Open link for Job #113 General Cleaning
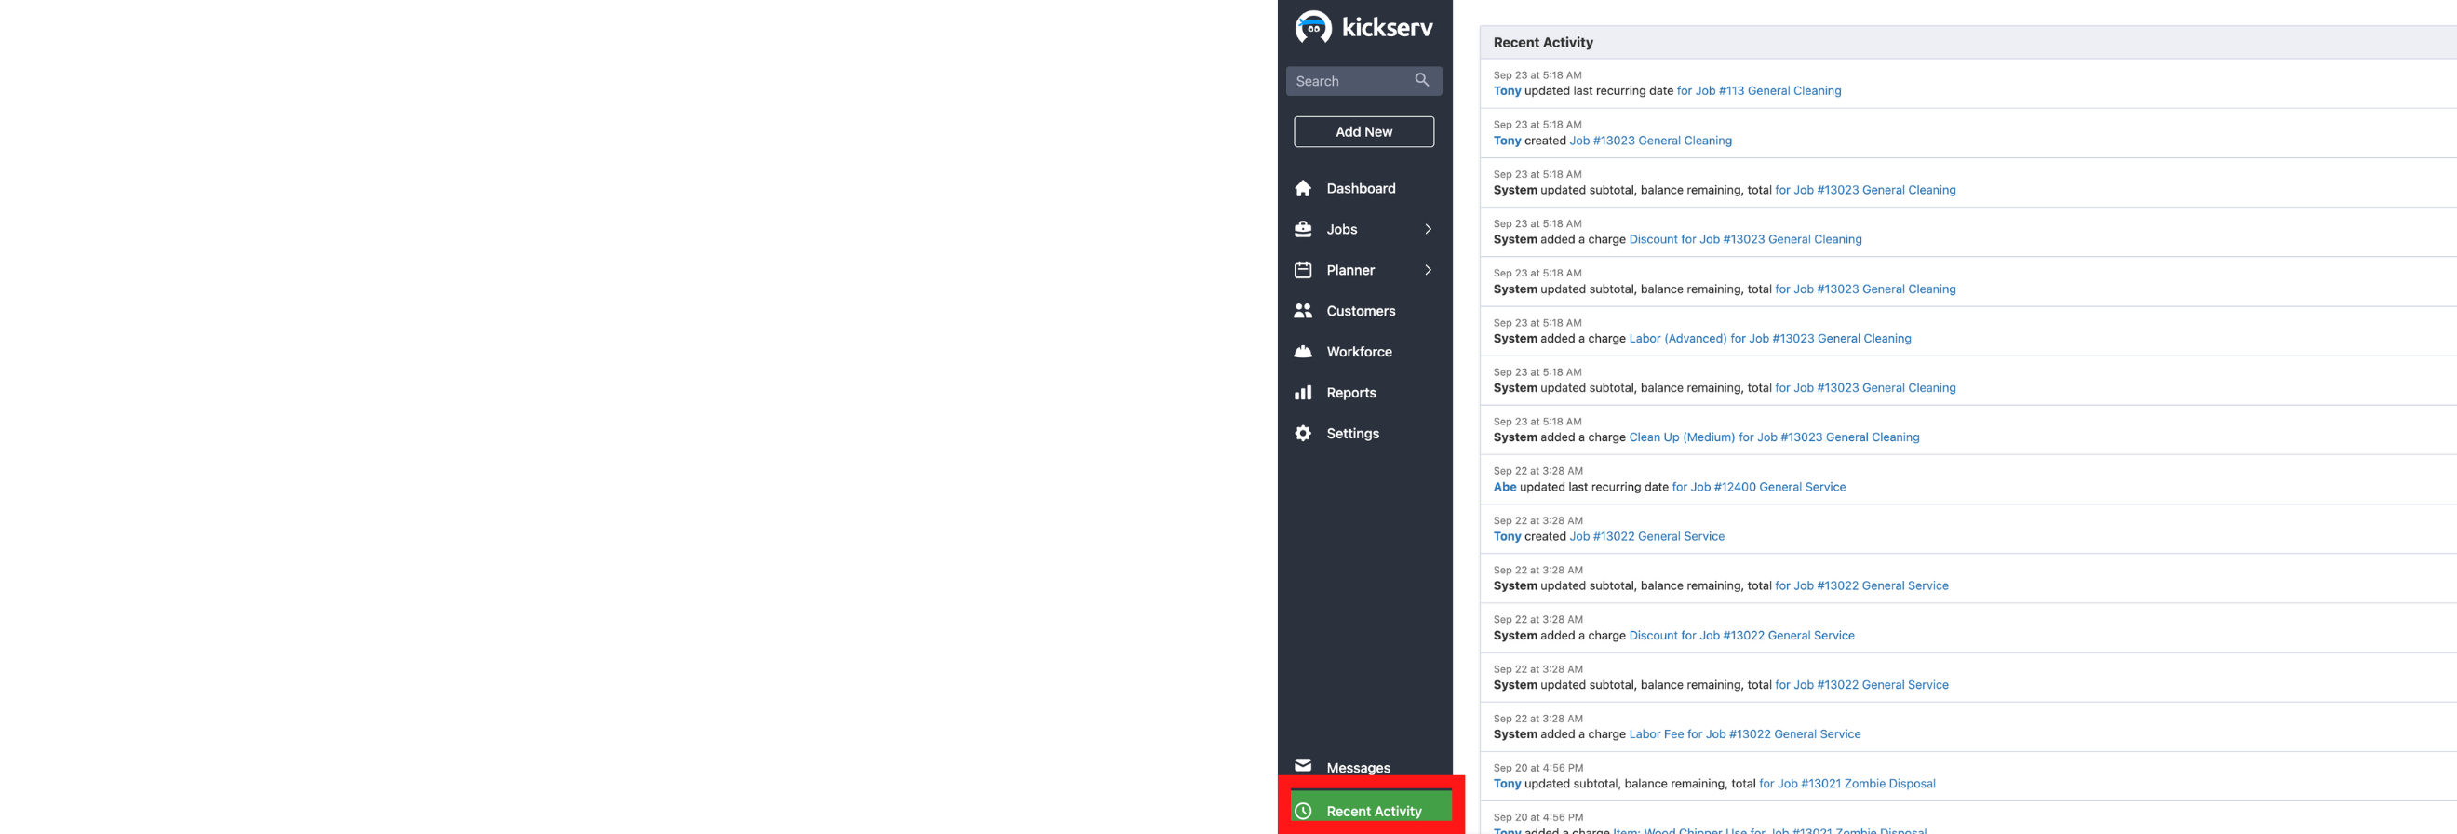Image resolution: width=2457 pixels, height=834 pixels. click(x=1758, y=91)
